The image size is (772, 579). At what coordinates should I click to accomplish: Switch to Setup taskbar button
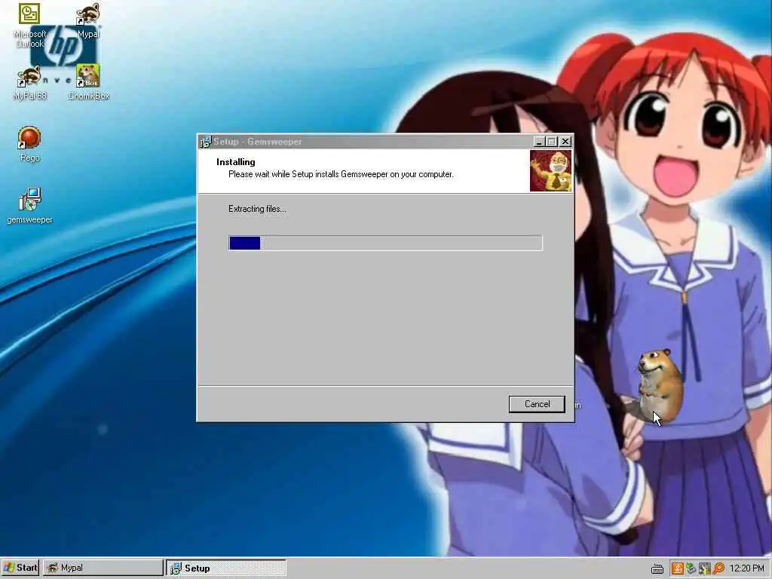click(x=226, y=568)
